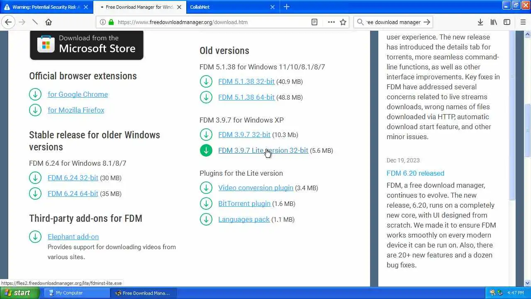The height and width of the screenshot is (299, 531).
Task: Click download arrow icon beside BitTorrent plugin
Action: click(x=206, y=203)
